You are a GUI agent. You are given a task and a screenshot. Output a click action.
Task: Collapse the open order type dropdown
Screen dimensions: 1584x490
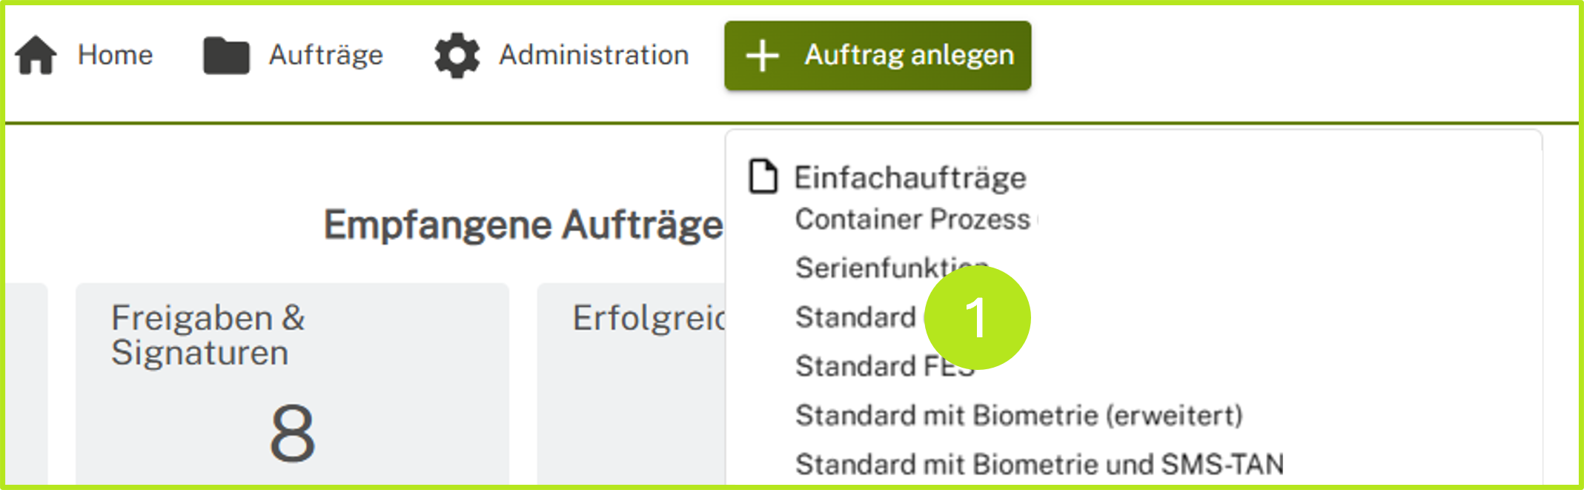[877, 55]
